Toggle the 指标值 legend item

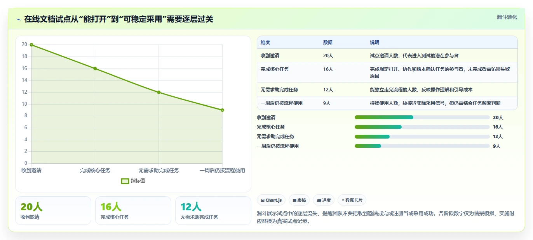(x=133, y=181)
